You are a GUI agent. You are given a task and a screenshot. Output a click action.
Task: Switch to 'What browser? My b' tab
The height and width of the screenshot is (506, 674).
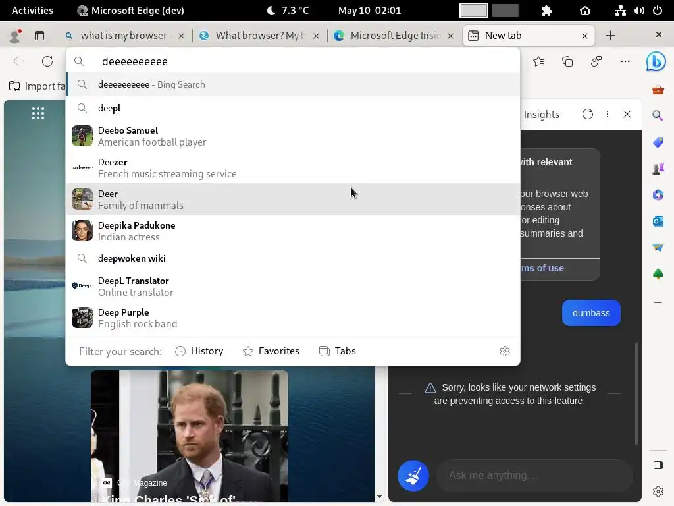259,36
